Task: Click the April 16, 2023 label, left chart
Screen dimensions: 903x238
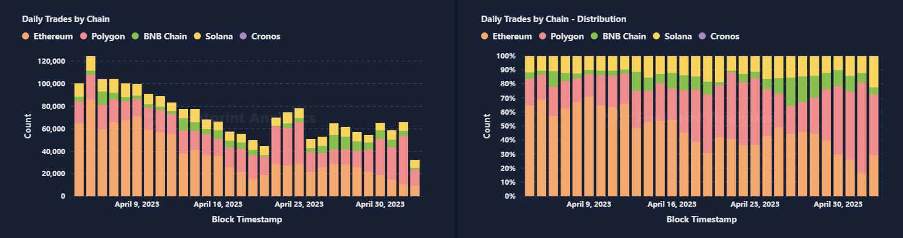Action: pyautogui.click(x=218, y=204)
